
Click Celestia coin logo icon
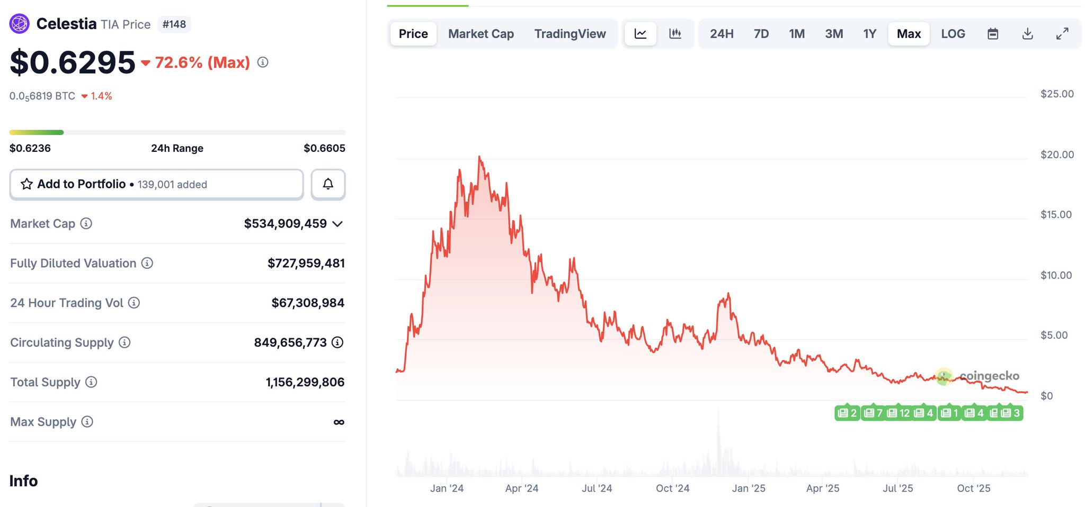(x=20, y=24)
